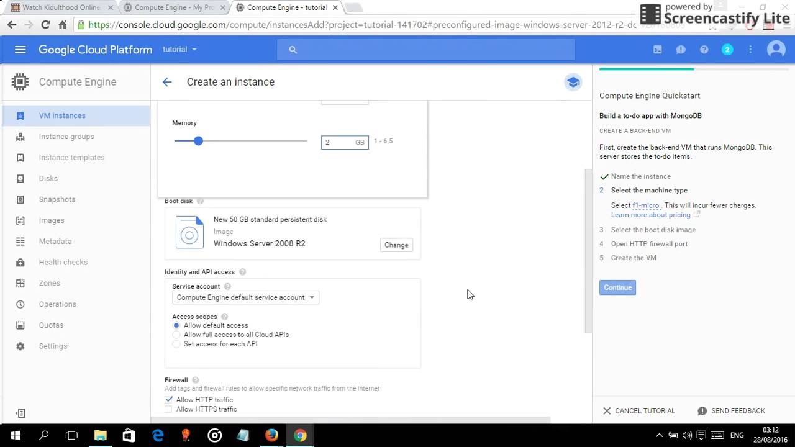The width and height of the screenshot is (795, 447).
Task: Click Cancel Tutorial button
Action: 638,411
